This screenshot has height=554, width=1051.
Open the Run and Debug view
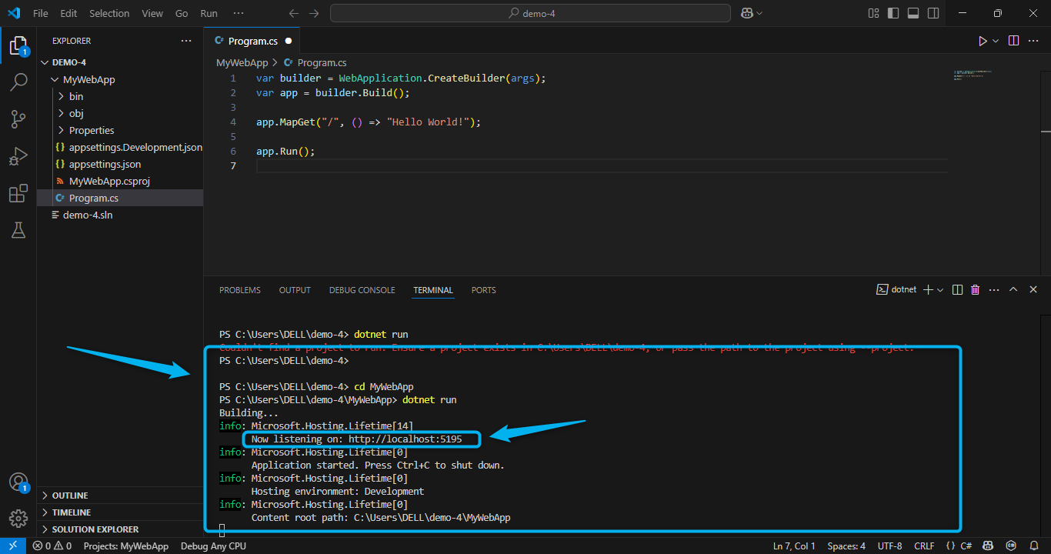18,156
